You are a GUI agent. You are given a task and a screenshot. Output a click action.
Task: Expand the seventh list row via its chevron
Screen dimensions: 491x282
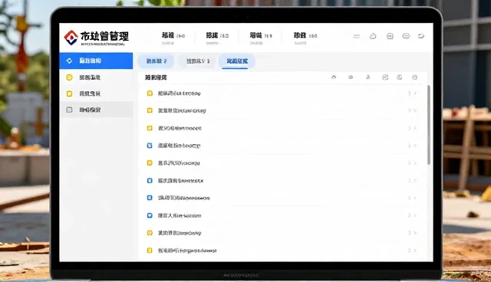(x=415, y=198)
